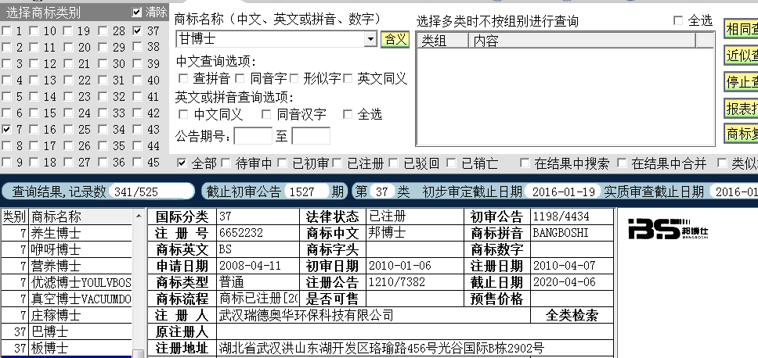Screen dimensions: 758x358
Task: Click the 类组 column header
Action: coord(442,41)
